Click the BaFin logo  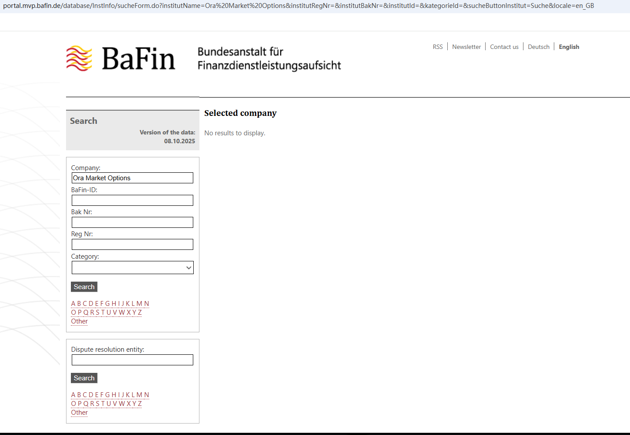(x=121, y=59)
